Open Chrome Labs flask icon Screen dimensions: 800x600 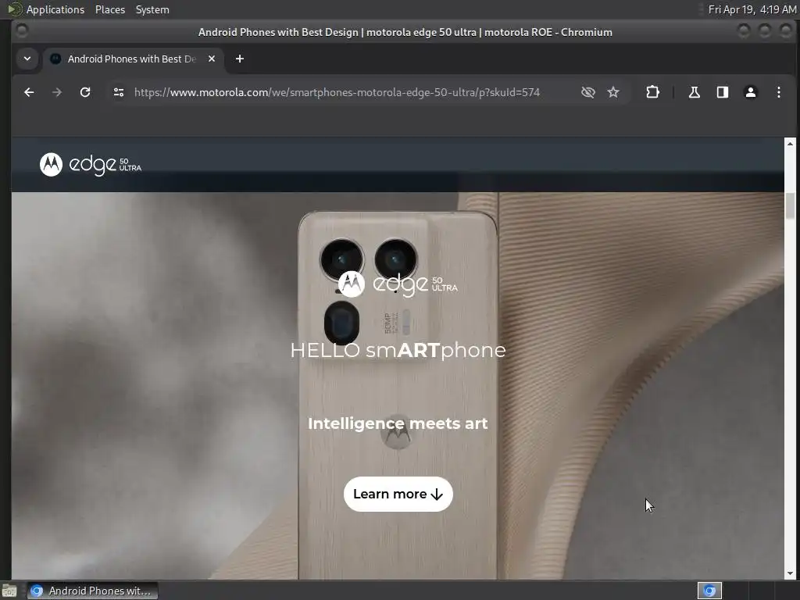point(694,92)
